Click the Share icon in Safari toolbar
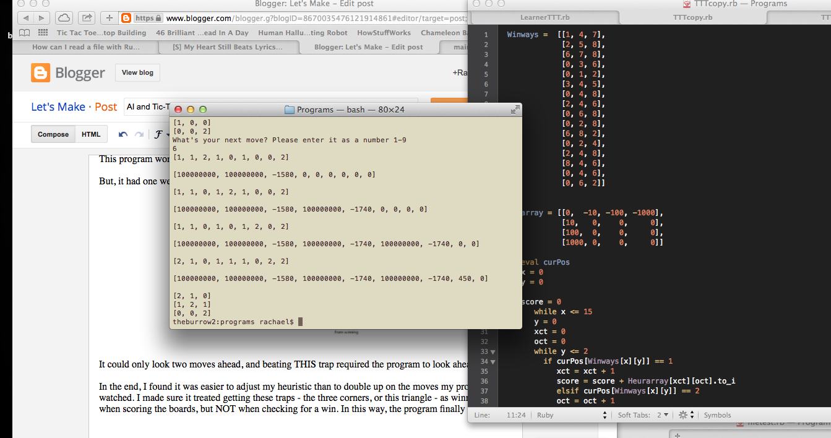This screenshot has height=438, width=831. 87,18
